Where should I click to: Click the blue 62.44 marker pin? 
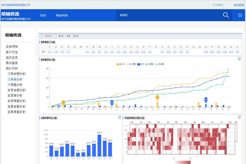coord(206,100)
